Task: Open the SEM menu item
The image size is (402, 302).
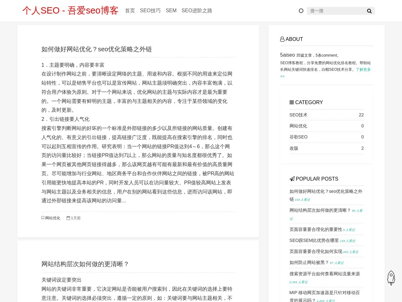Action: tap(171, 11)
